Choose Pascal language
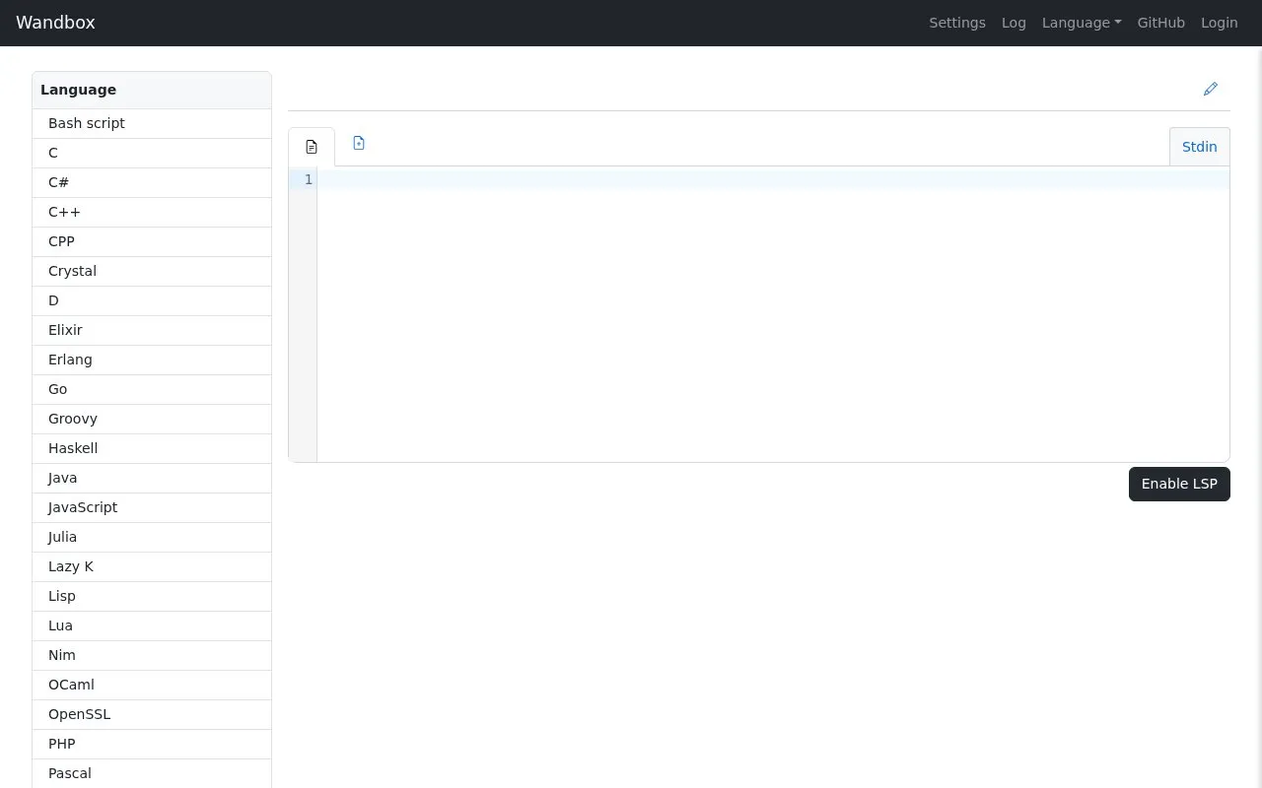This screenshot has height=788, width=1262. click(x=152, y=773)
